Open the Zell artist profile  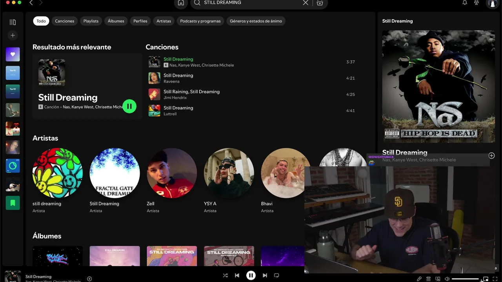tap(172, 173)
